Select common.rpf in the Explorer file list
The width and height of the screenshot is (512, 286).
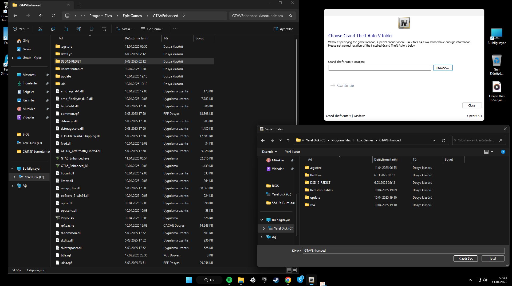[70, 114]
